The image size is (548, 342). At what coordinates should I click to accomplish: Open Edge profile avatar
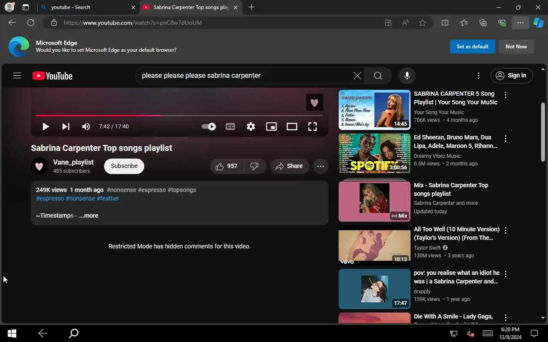pos(9,7)
